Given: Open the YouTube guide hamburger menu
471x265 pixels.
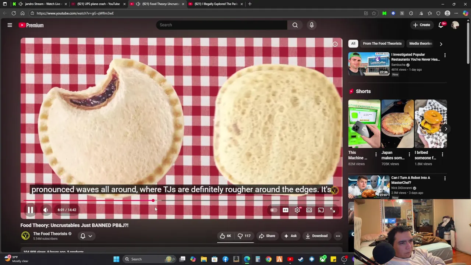Looking at the screenshot, I should point(10,25).
